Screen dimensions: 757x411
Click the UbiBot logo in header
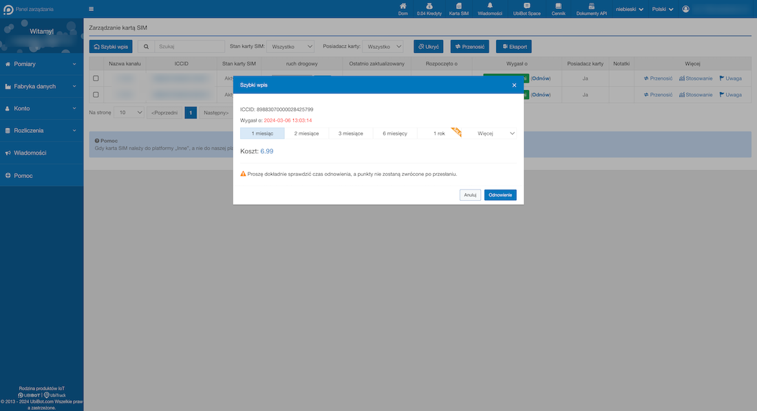click(x=8, y=9)
